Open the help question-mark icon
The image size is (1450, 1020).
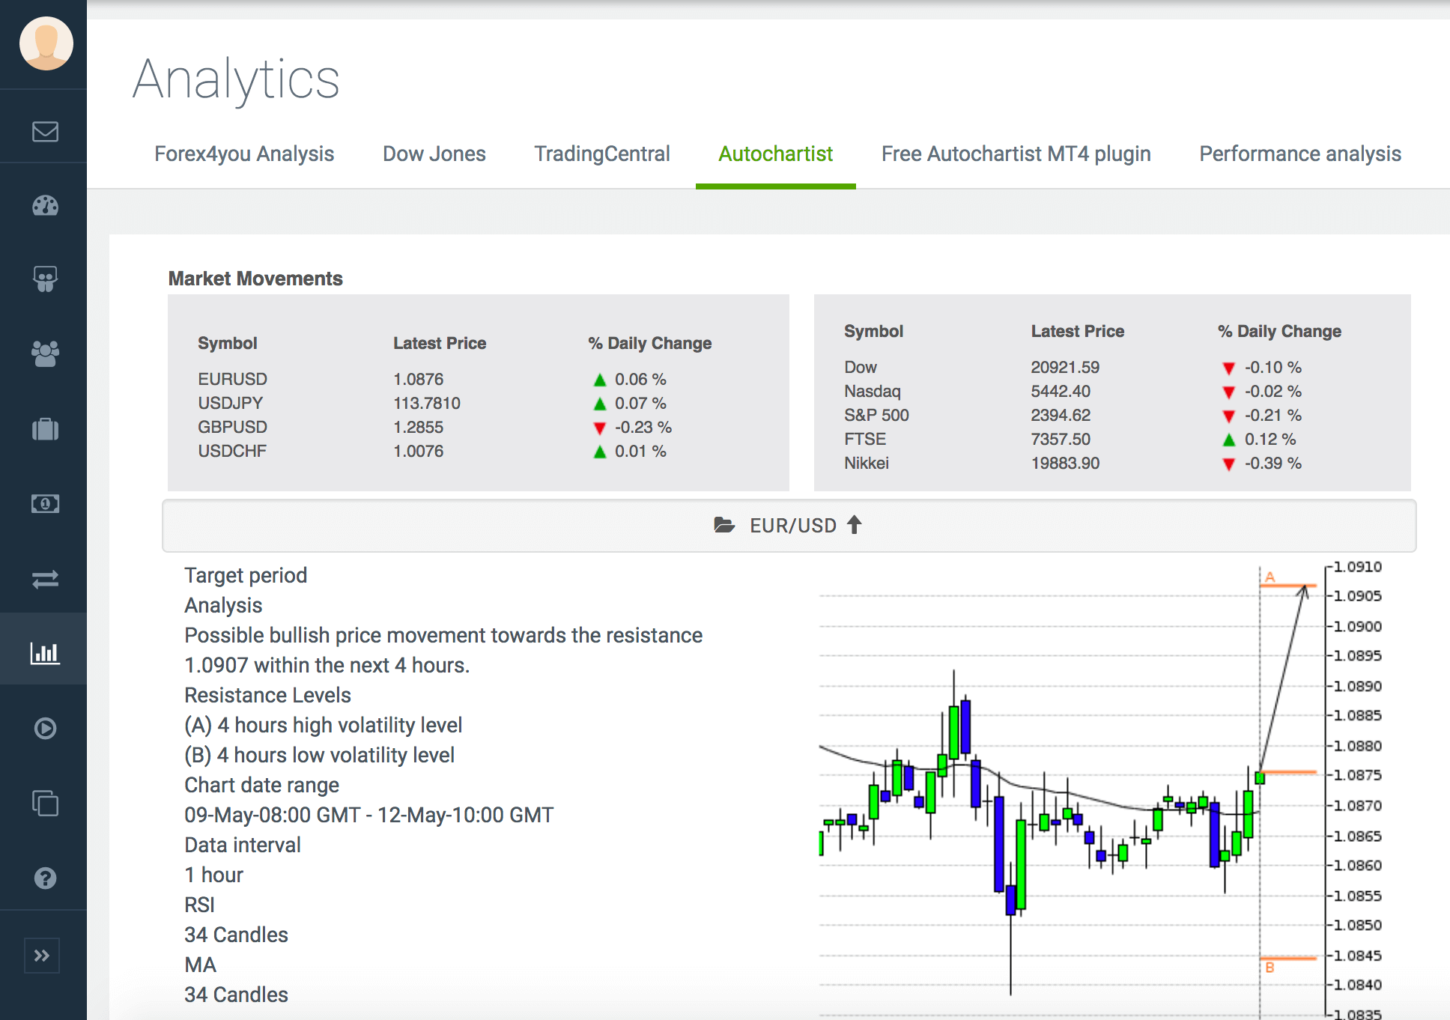[44, 878]
